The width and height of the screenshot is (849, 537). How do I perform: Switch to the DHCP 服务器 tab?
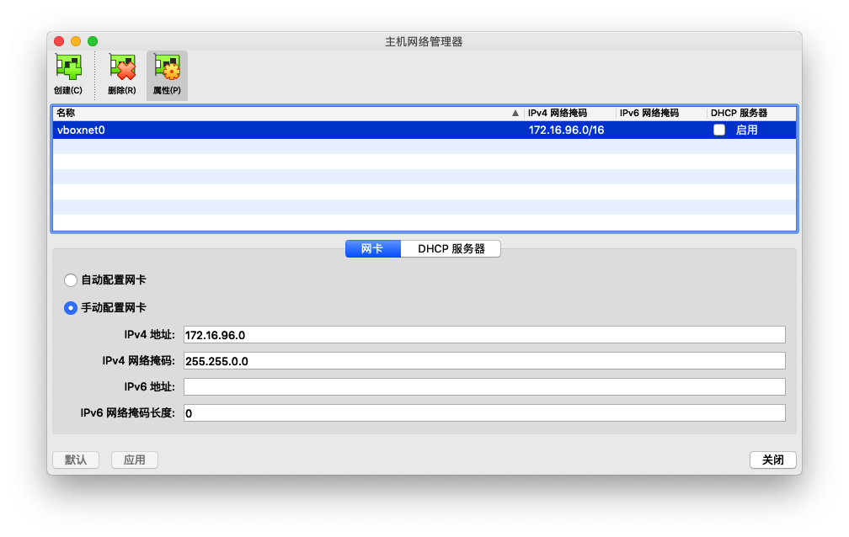coord(450,248)
